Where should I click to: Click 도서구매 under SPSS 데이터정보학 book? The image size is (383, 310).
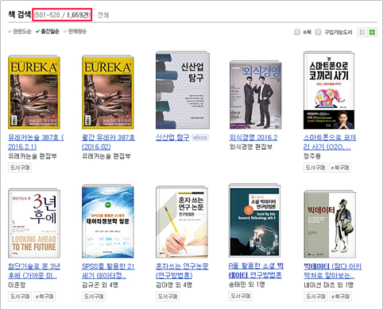coord(94,297)
